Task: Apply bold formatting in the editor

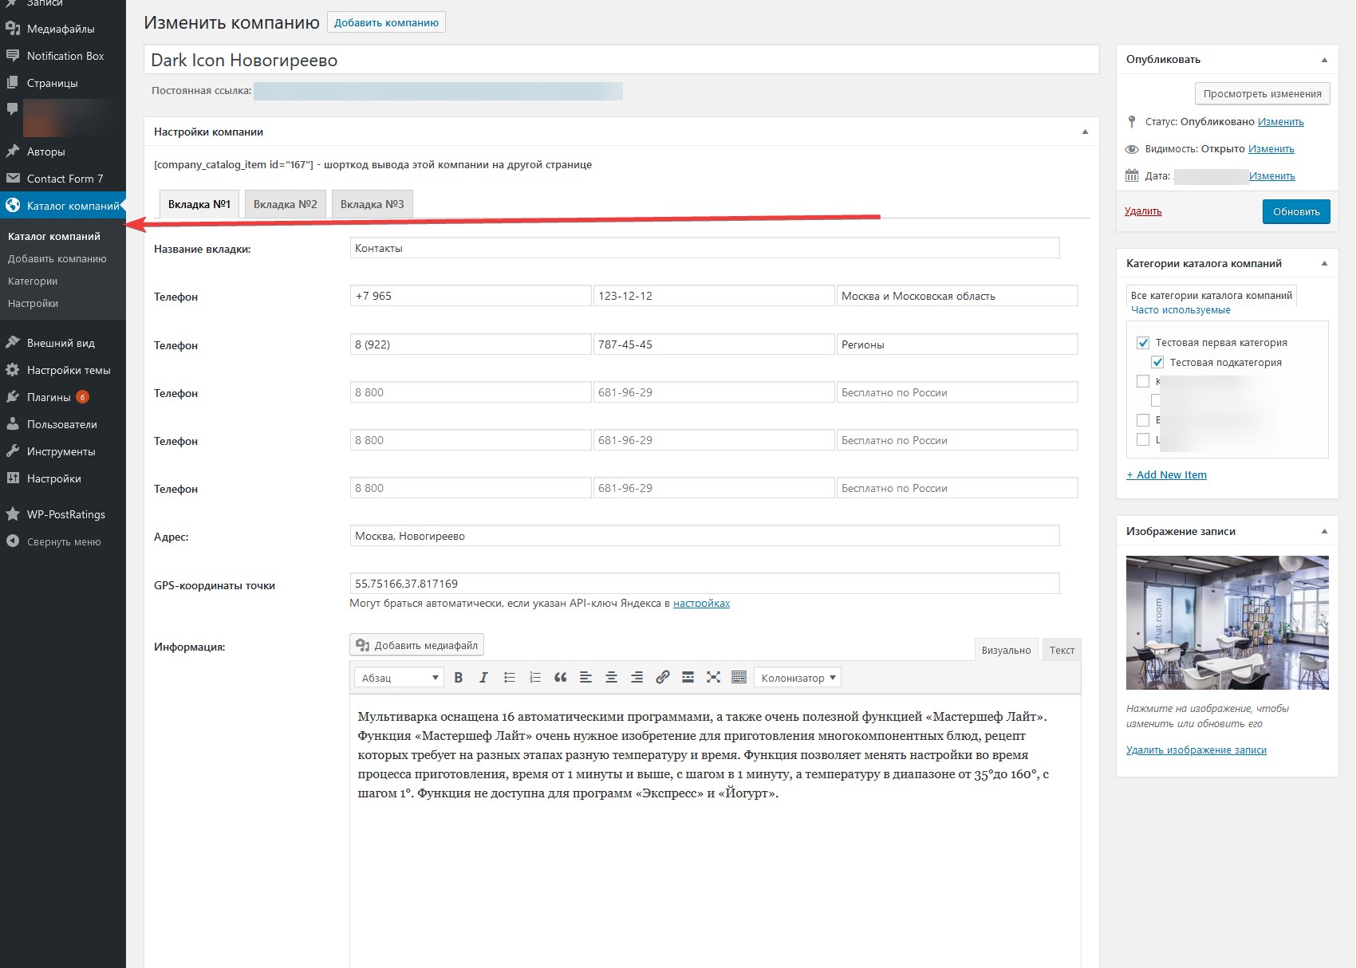Action: point(459,678)
